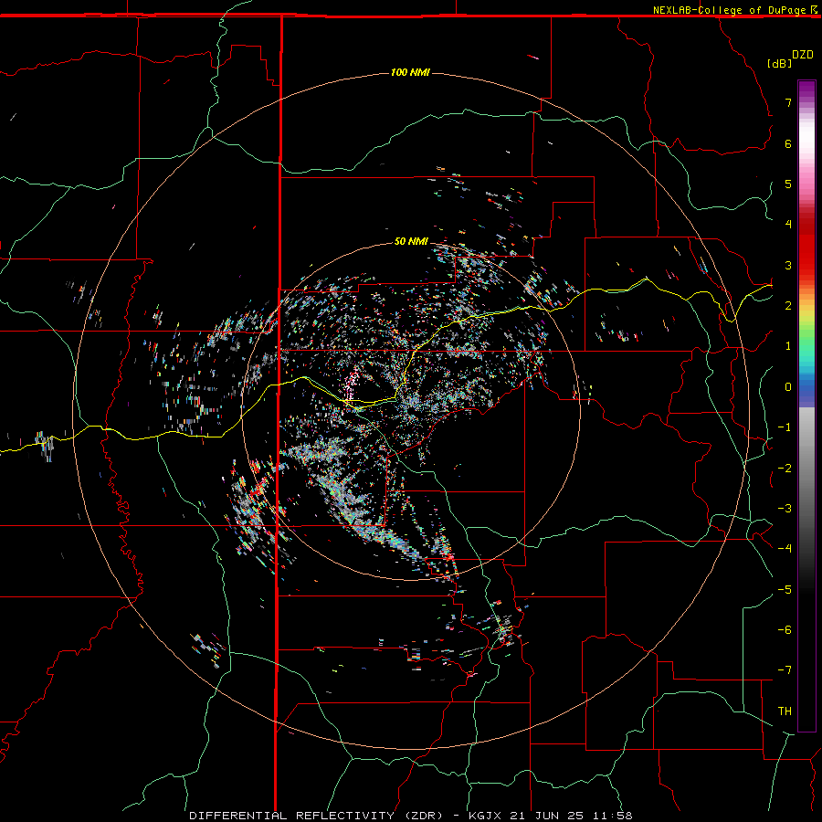Click the -1 value on the color scale

pos(785,427)
